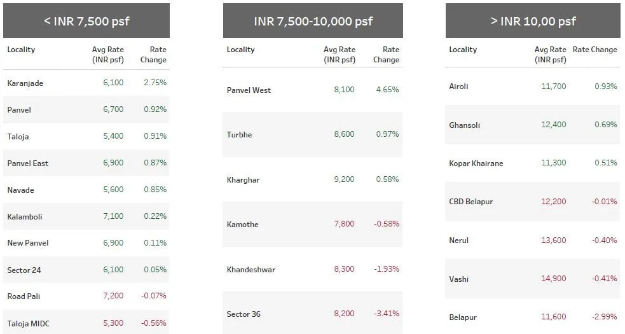The width and height of the screenshot is (625, 334).
Task: Click Nerul's 13,600 average rate value
Action: 553,240
